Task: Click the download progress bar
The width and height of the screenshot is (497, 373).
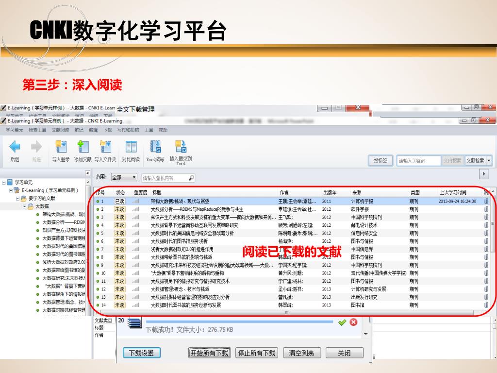Action: click(239, 322)
